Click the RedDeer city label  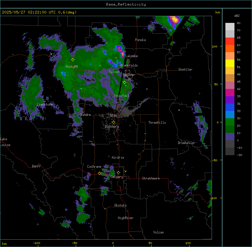129,75
